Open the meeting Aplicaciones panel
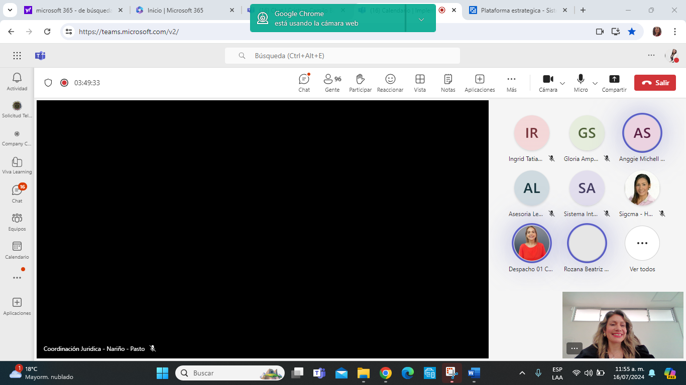686x385 pixels. 480,83
